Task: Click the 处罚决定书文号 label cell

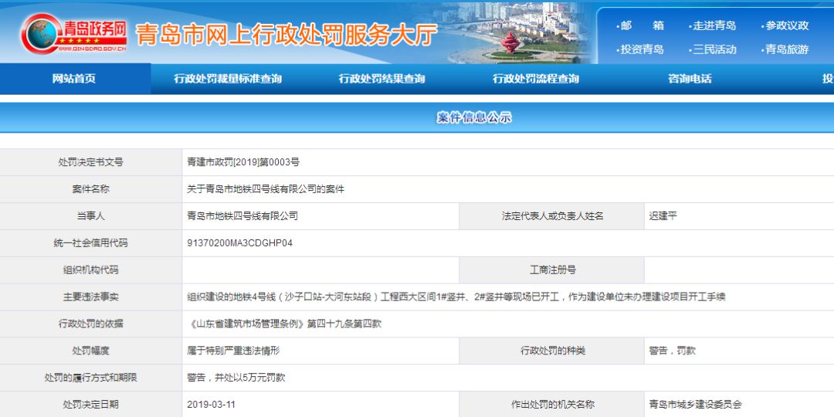Action: 91,162
